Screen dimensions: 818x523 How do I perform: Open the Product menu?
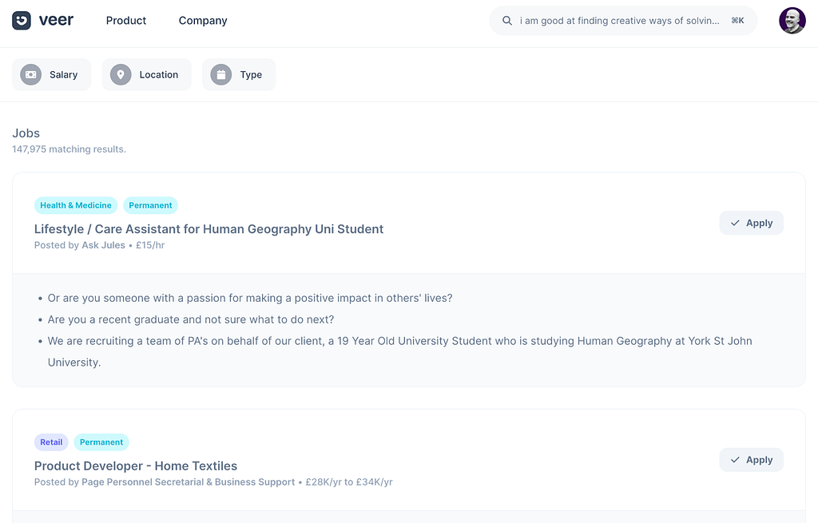click(125, 21)
